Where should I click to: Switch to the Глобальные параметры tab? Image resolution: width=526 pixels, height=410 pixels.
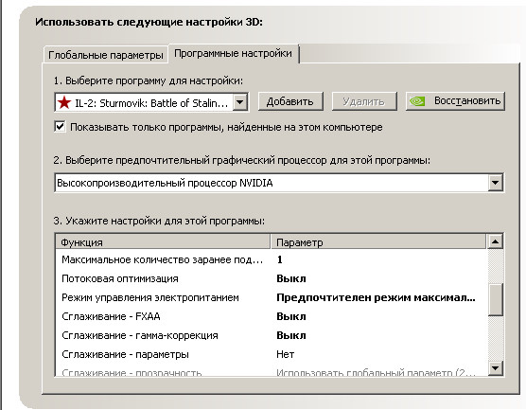tap(105, 55)
